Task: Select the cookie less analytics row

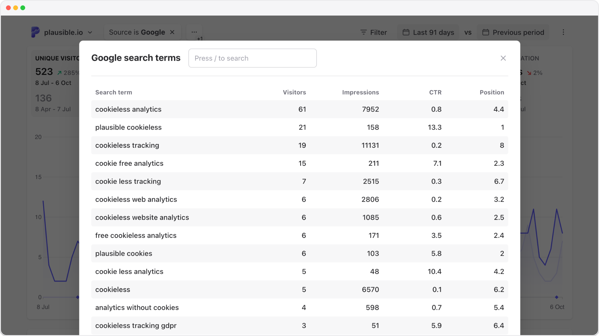Action: [x=299, y=272]
